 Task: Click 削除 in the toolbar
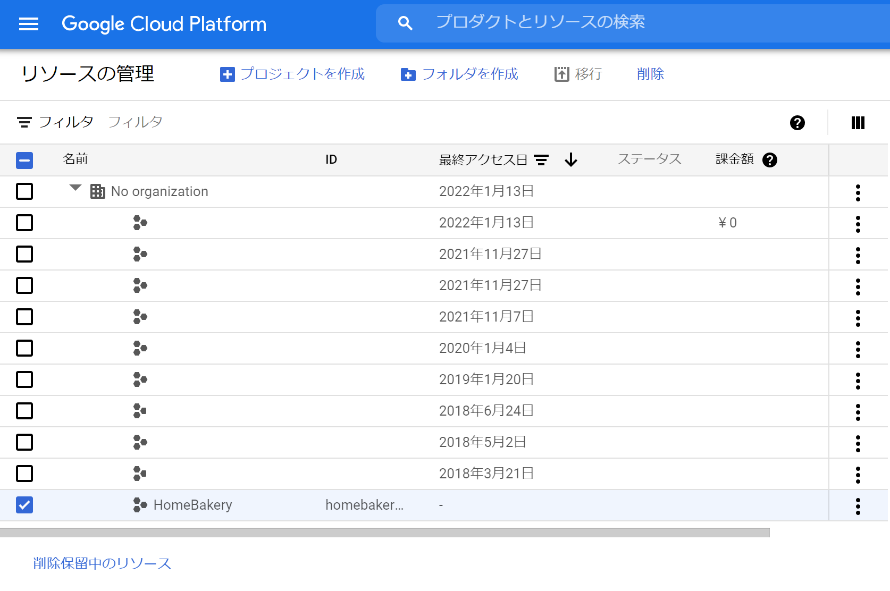[x=650, y=74]
